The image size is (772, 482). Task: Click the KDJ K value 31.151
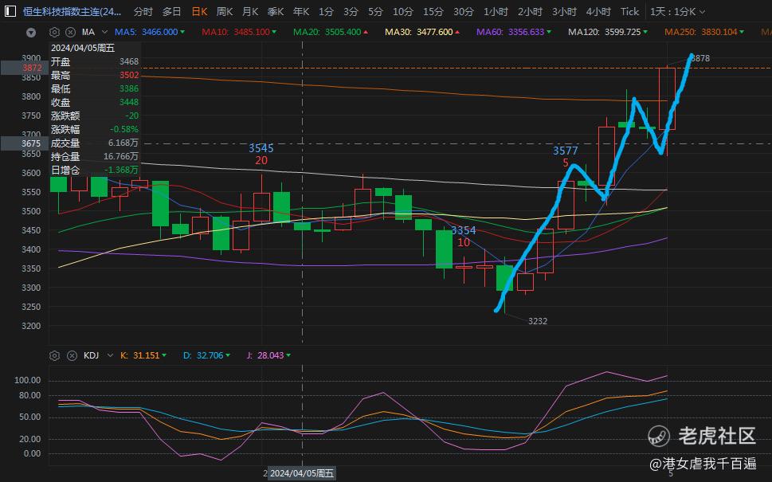click(x=147, y=355)
